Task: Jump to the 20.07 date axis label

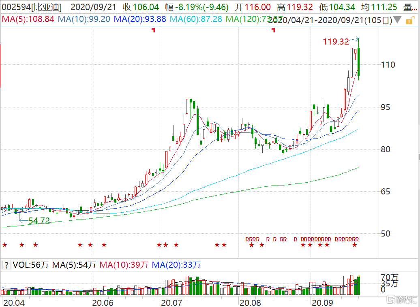Action: (x=171, y=303)
